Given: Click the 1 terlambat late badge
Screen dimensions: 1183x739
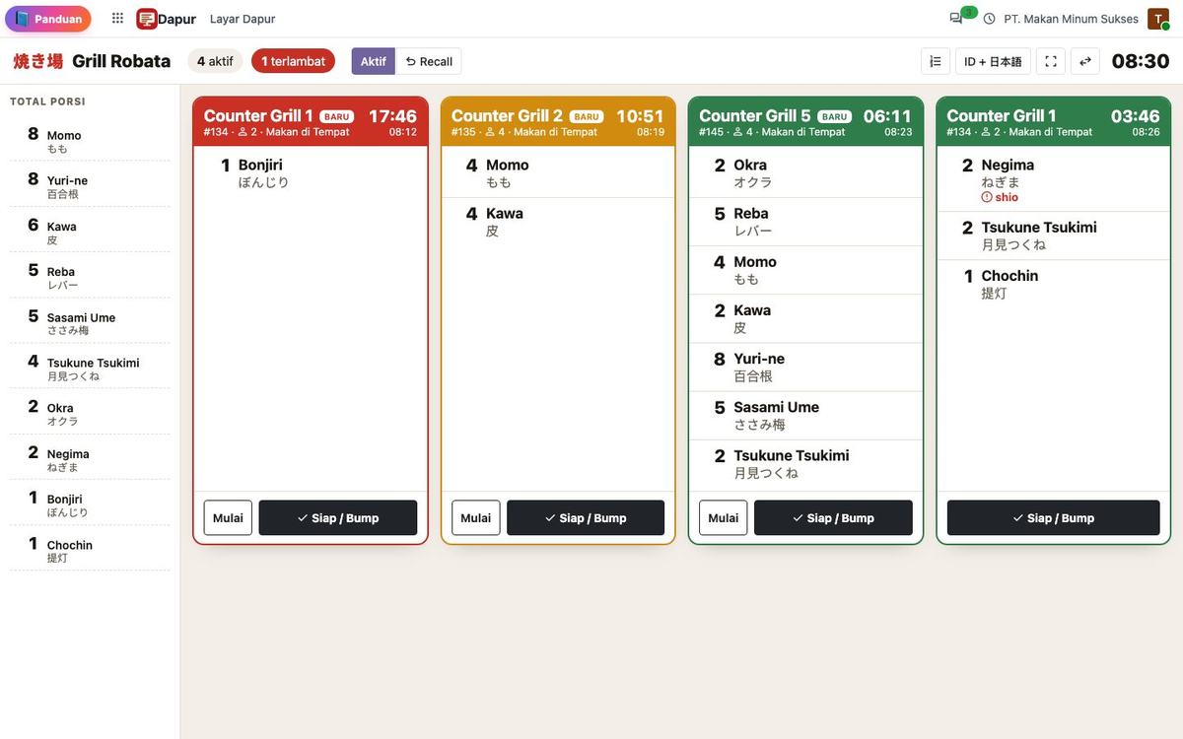Looking at the screenshot, I should click(x=293, y=61).
